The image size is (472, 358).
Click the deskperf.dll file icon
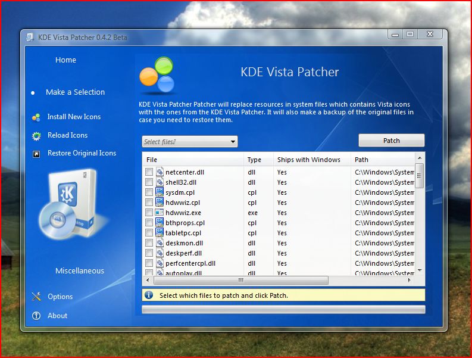pos(160,253)
